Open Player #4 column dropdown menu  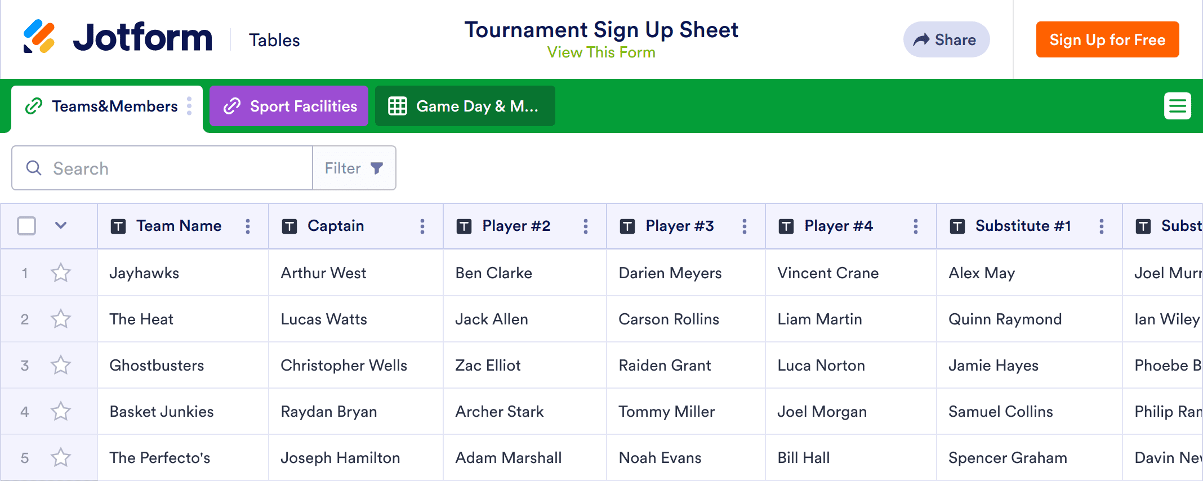(x=916, y=226)
